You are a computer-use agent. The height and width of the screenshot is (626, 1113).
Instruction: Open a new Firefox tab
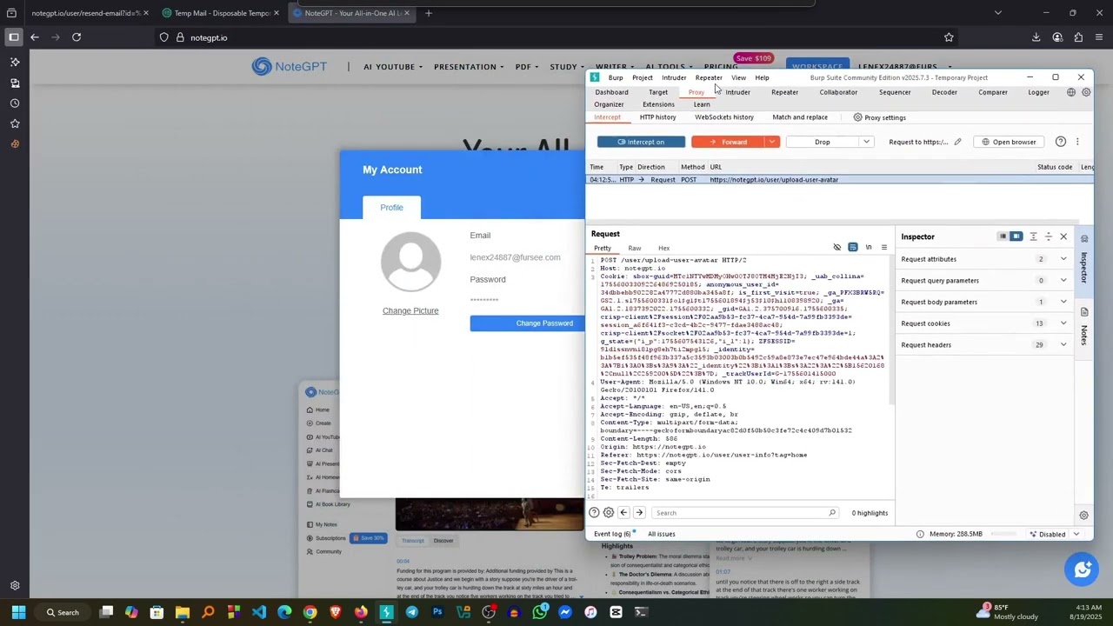coord(429,13)
